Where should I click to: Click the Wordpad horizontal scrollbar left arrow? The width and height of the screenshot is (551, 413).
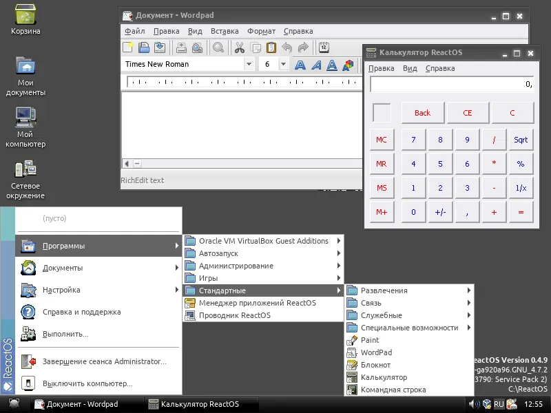[x=127, y=163]
